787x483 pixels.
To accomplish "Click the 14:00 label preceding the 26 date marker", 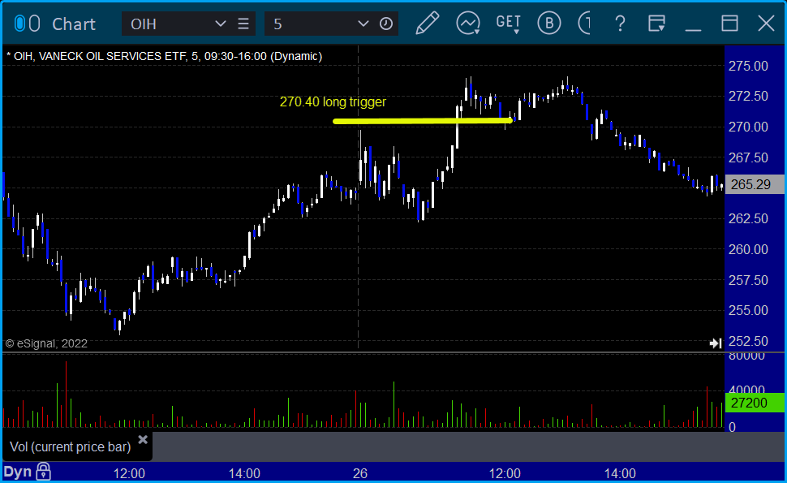I will pyautogui.click(x=244, y=473).
